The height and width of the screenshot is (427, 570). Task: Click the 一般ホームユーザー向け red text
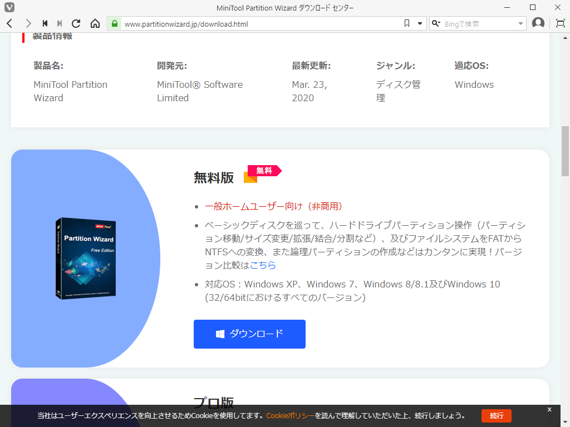click(274, 206)
